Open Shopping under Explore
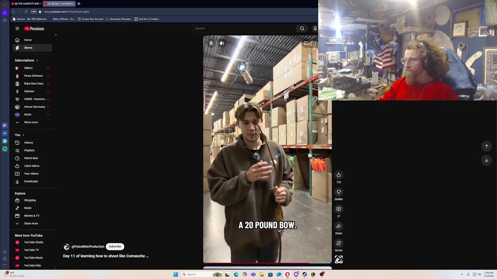The height and width of the screenshot is (279, 497). [33, 200]
